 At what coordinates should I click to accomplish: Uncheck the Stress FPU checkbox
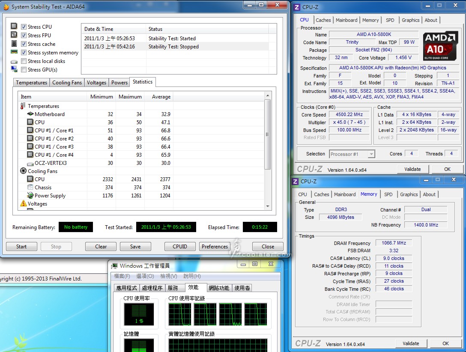24,36
